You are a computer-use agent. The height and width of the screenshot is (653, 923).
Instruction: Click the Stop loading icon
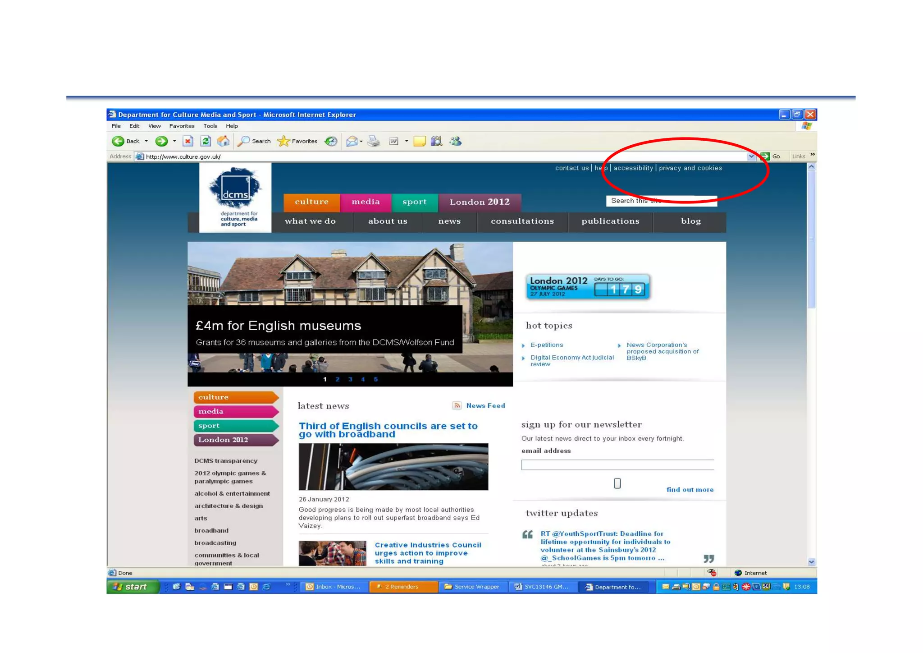pyautogui.click(x=188, y=141)
